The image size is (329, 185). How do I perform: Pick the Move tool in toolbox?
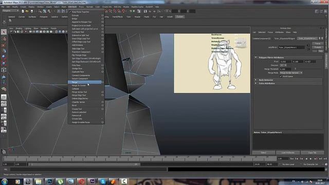pos(4,51)
